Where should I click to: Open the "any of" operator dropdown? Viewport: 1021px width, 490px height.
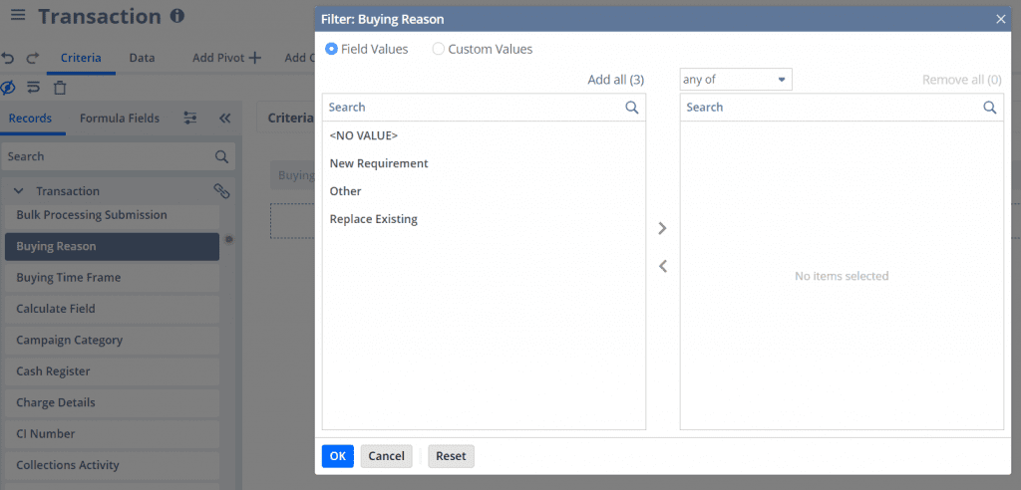click(735, 80)
